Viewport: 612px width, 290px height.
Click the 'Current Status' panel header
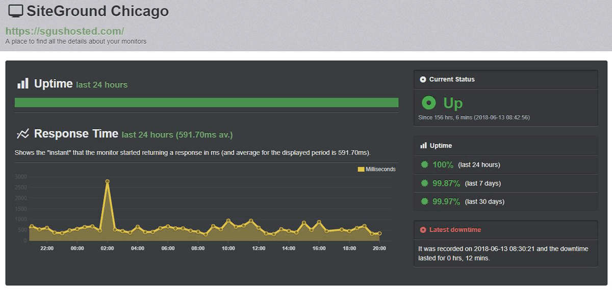pos(505,80)
